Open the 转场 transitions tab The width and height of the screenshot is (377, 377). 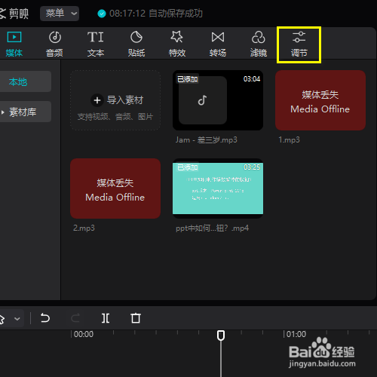pos(218,44)
